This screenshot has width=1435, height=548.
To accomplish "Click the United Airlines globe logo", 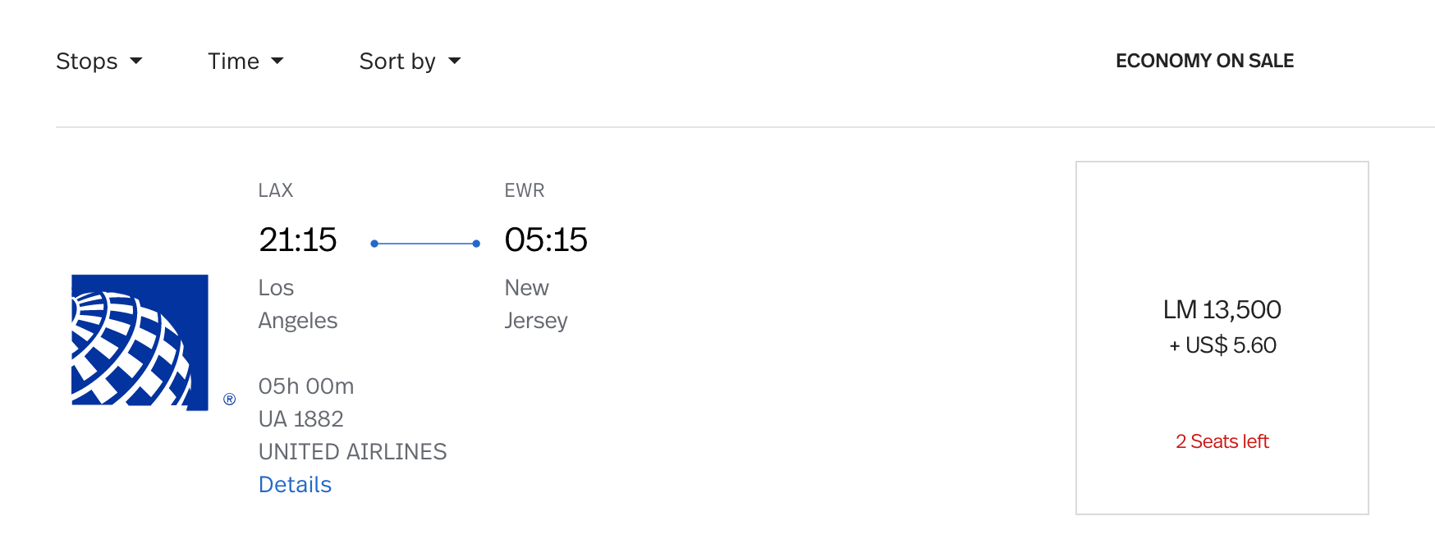I will (140, 342).
